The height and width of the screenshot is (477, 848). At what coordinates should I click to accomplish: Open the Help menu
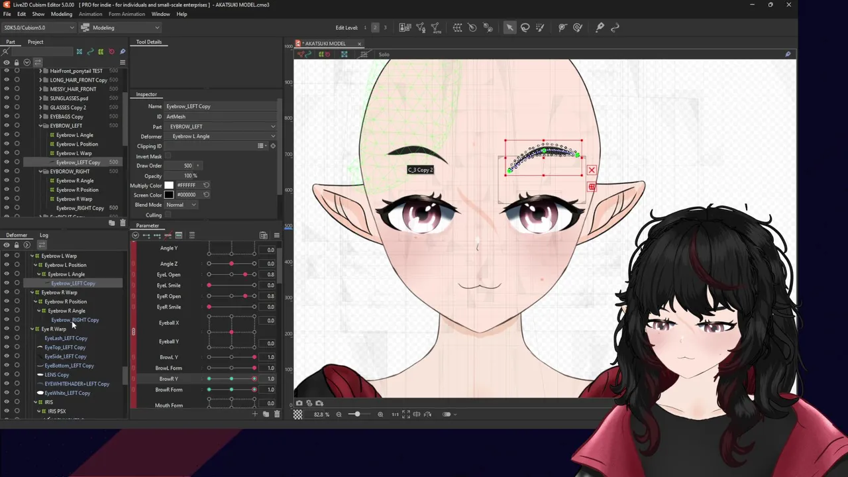click(x=182, y=14)
